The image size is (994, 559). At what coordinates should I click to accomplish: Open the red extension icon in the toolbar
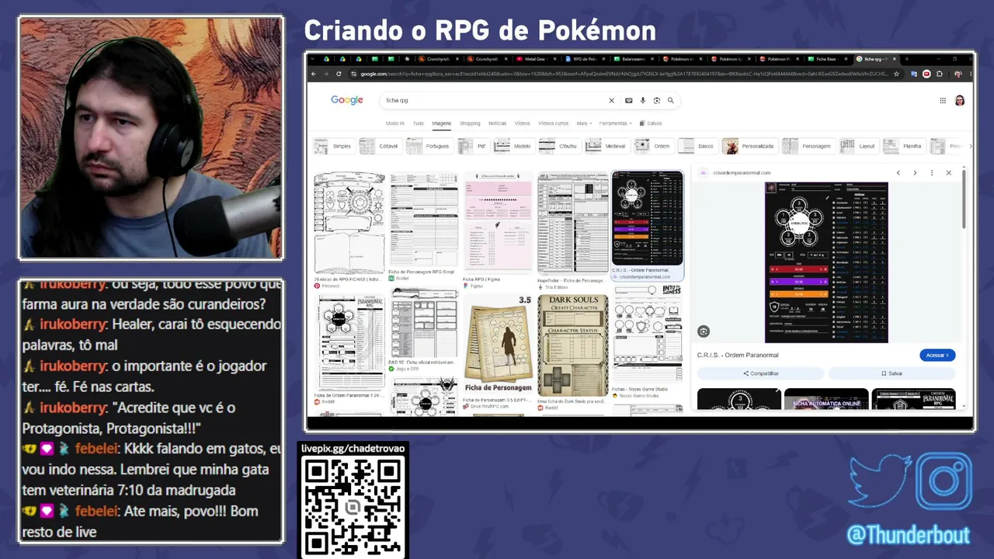tap(926, 74)
